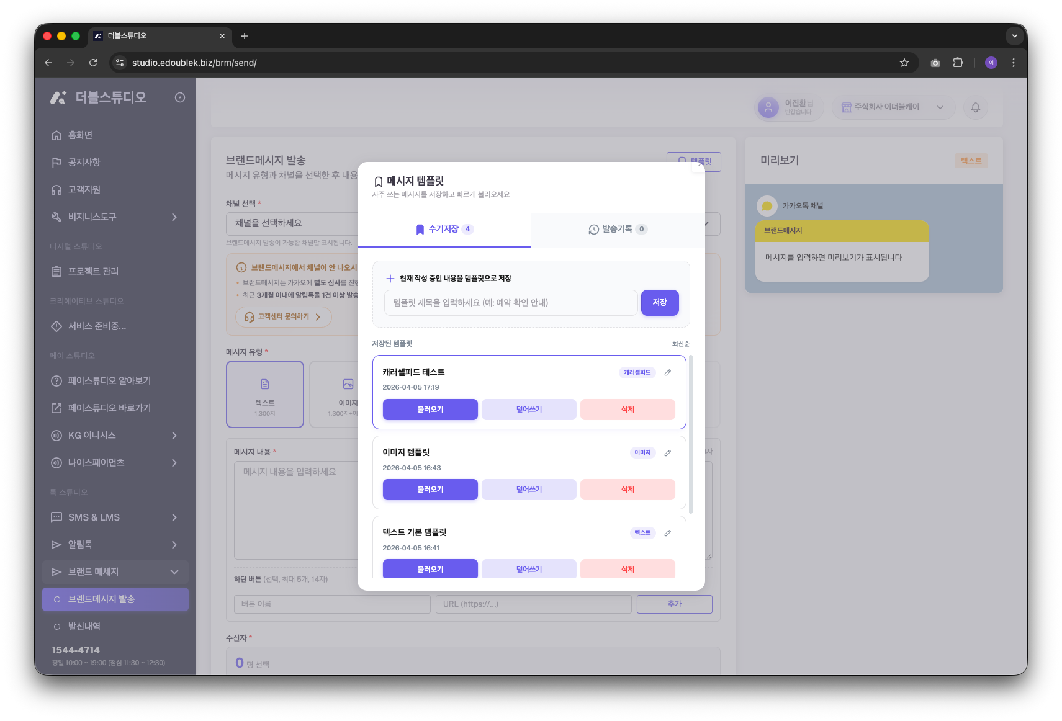Open a new browser tab
Viewport: 1062px width, 721px height.
click(245, 36)
